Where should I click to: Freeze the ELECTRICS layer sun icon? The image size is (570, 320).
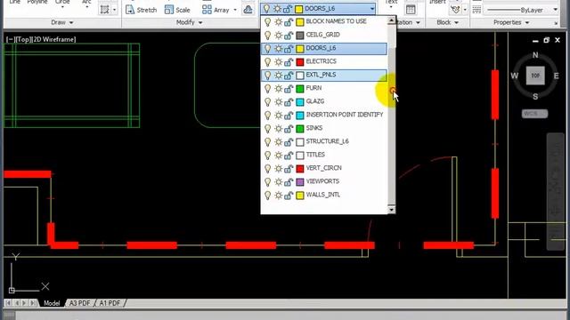click(x=278, y=61)
